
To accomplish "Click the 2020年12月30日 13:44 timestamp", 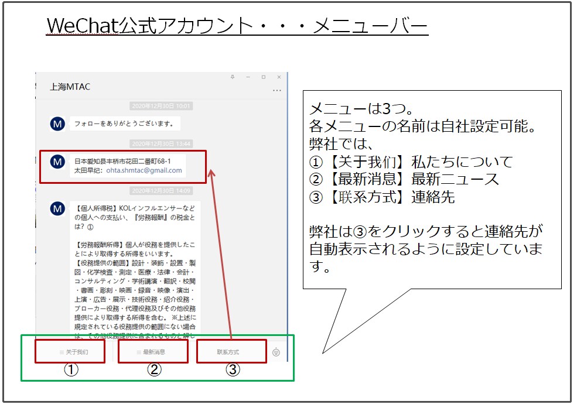I will click(161, 143).
